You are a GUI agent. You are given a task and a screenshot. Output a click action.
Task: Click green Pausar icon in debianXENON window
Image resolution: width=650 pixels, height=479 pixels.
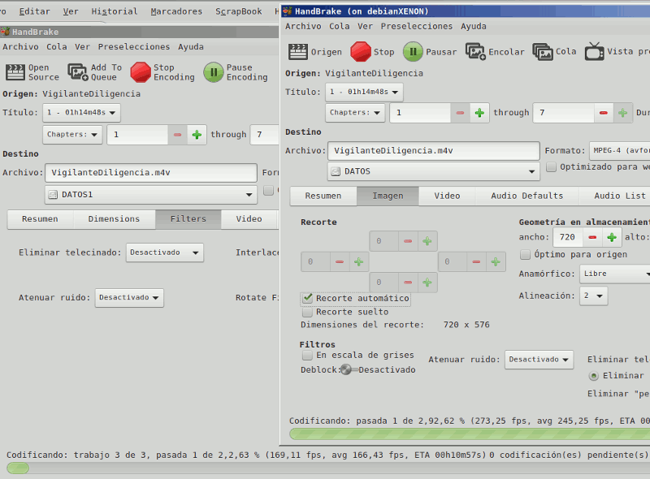pyautogui.click(x=413, y=52)
